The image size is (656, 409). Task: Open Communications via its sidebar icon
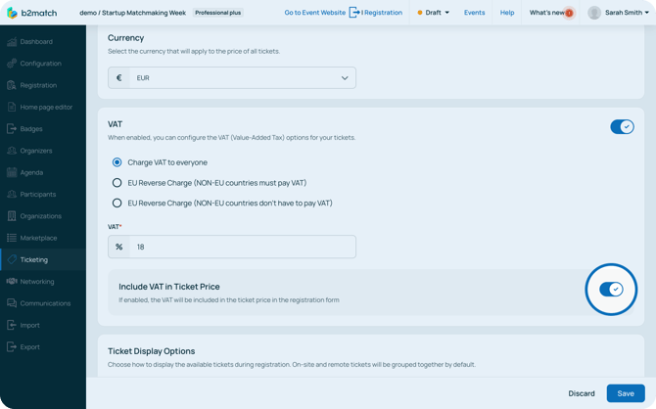tap(12, 303)
